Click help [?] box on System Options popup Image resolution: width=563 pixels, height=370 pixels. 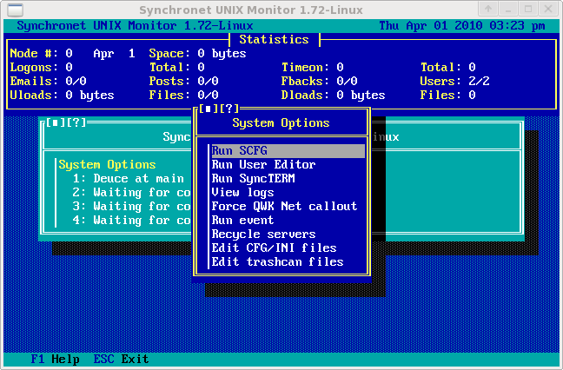(229, 109)
